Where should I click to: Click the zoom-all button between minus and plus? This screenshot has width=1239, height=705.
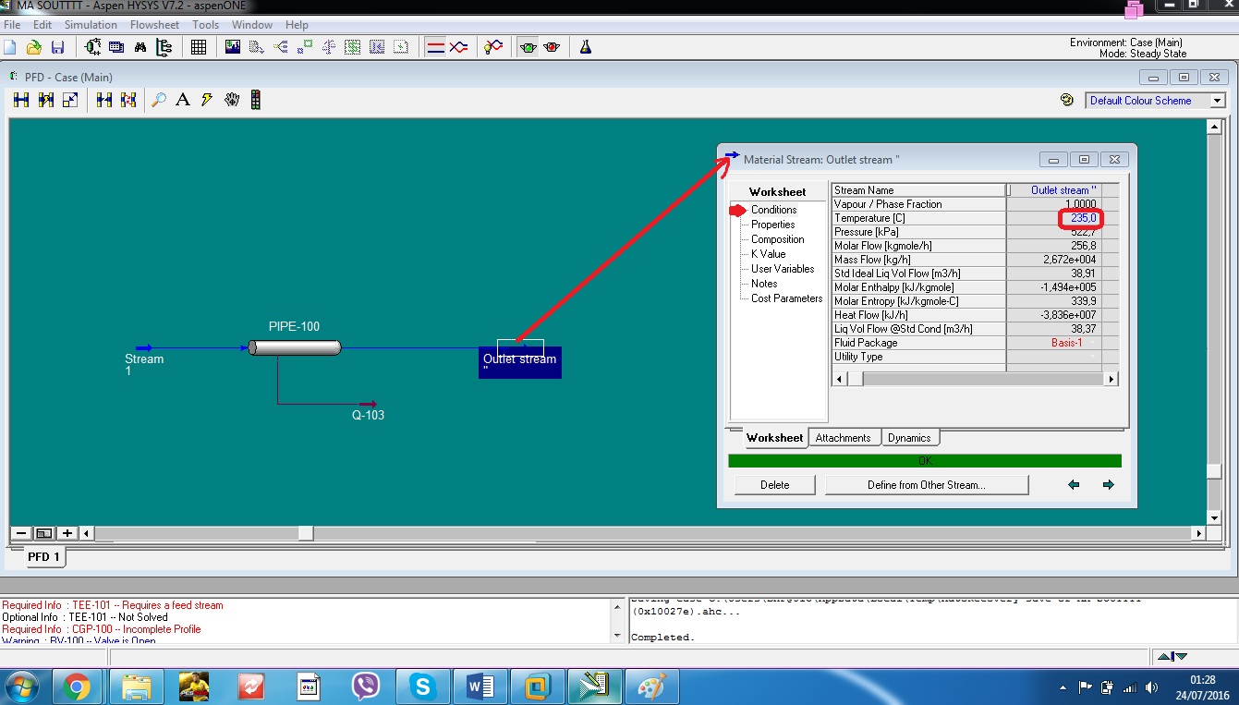pos(43,533)
